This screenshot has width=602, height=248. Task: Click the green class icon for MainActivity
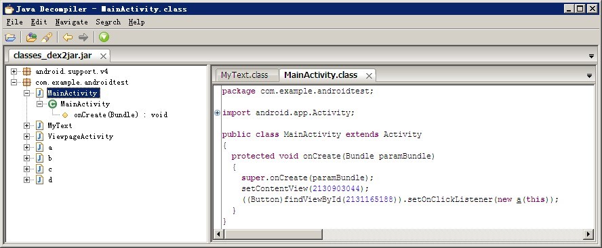53,104
